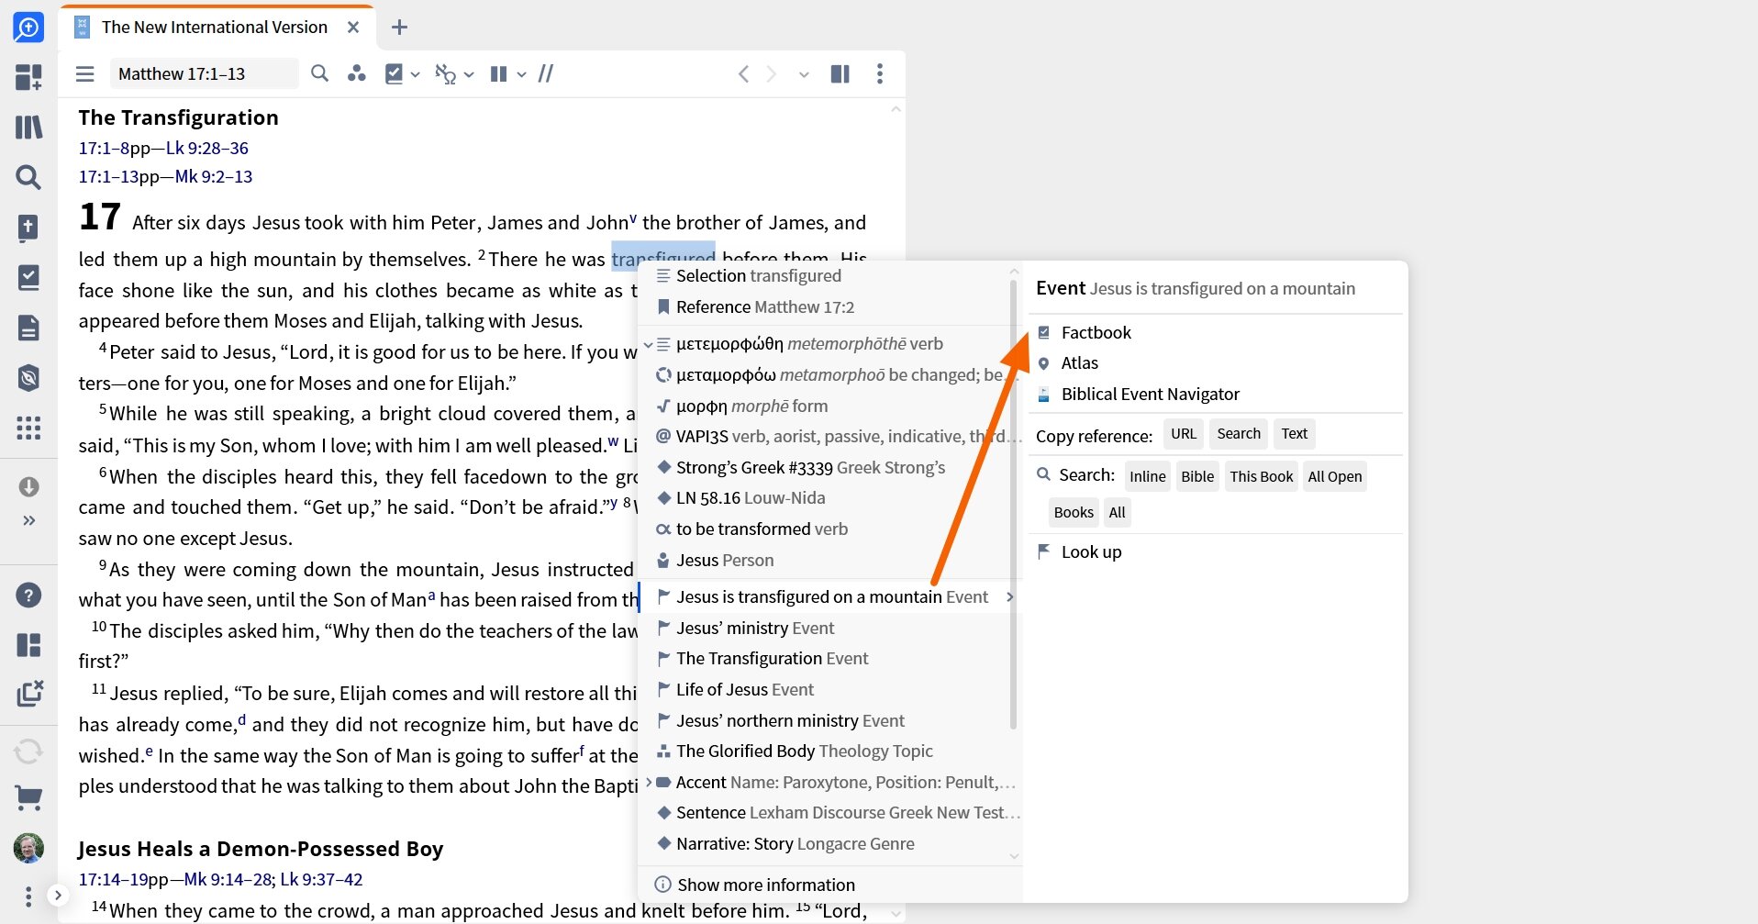The height and width of the screenshot is (924, 1758).
Task: Open the Logos home icon
Action: tap(28, 28)
